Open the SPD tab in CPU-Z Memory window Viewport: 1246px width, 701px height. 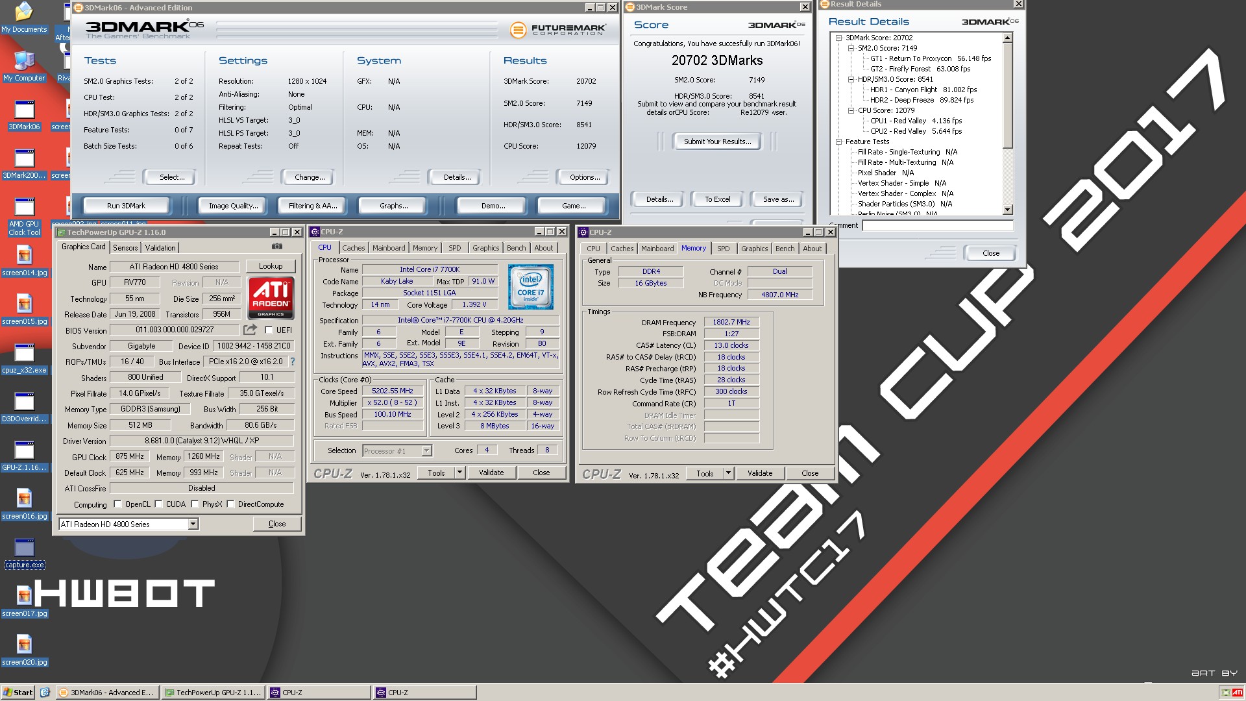click(724, 249)
